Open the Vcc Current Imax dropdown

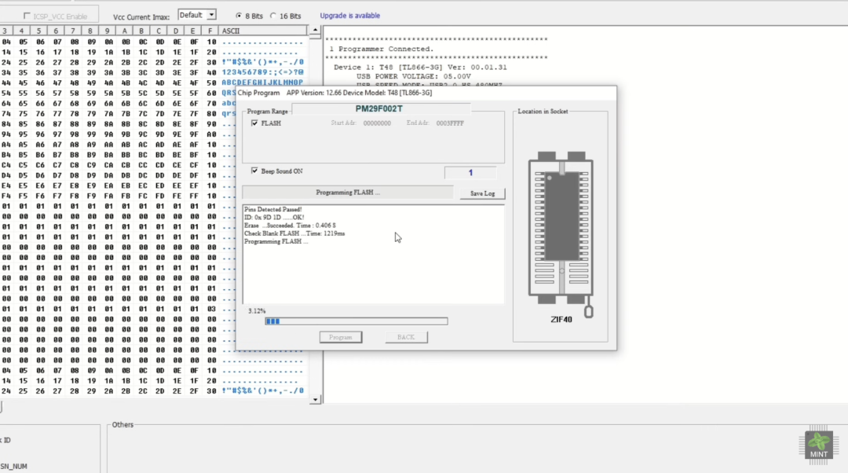(211, 15)
